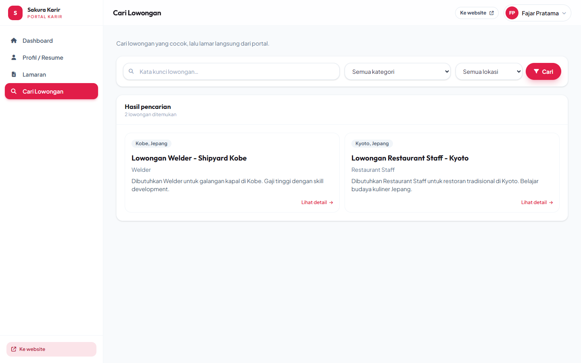Open Lihat detail for Restaurant Staff job
The width and height of the screenshot is (581, 363).
(x=537, y=202)
